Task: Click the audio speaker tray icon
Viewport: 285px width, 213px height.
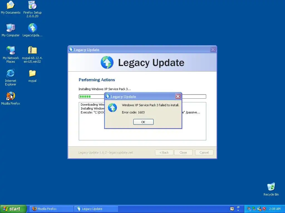Action: pos(249,209)
